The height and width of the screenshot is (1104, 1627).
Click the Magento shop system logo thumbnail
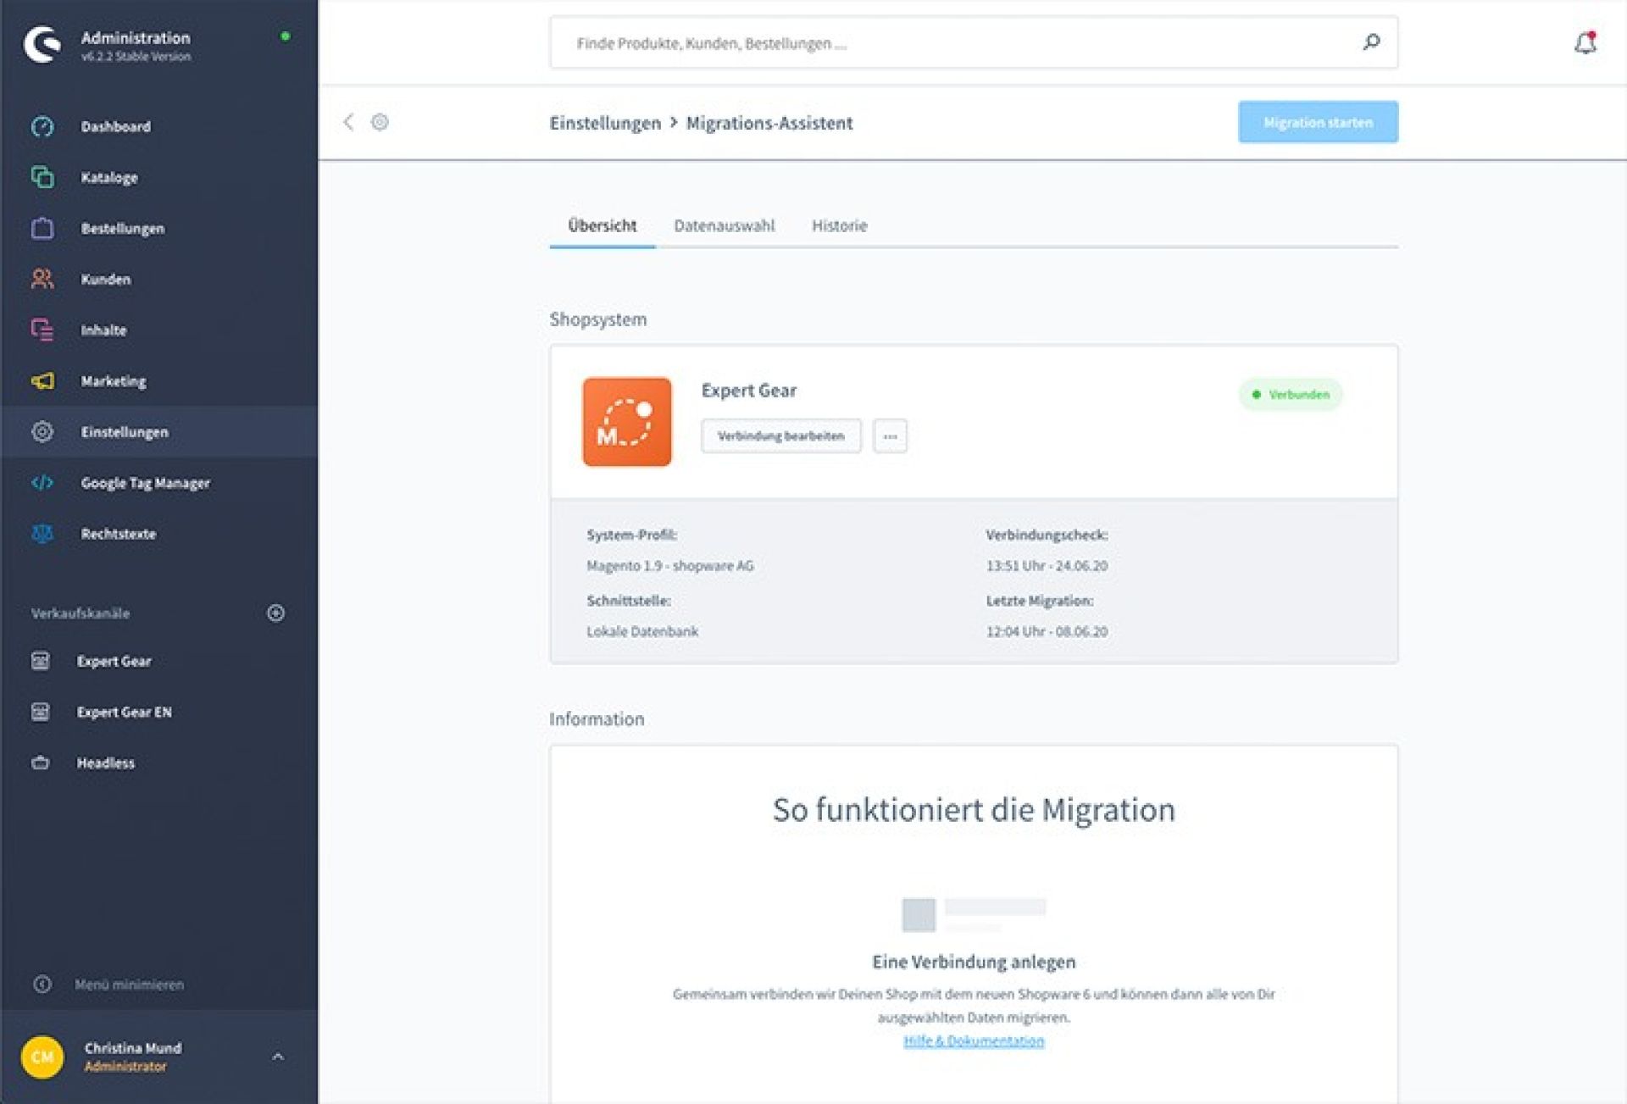(626, 422)
